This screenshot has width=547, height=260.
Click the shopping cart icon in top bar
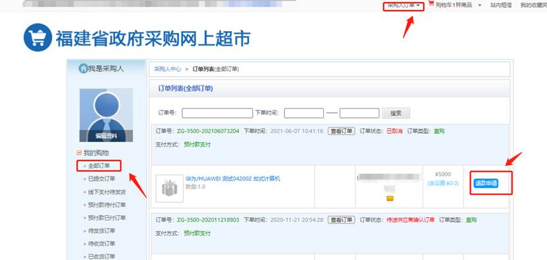click(x=431, y=4)
